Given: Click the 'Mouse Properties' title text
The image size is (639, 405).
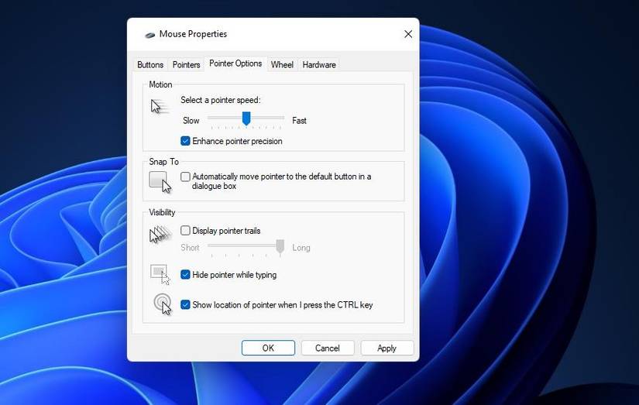Looking at the screenshot, I should tap(193, 34).
